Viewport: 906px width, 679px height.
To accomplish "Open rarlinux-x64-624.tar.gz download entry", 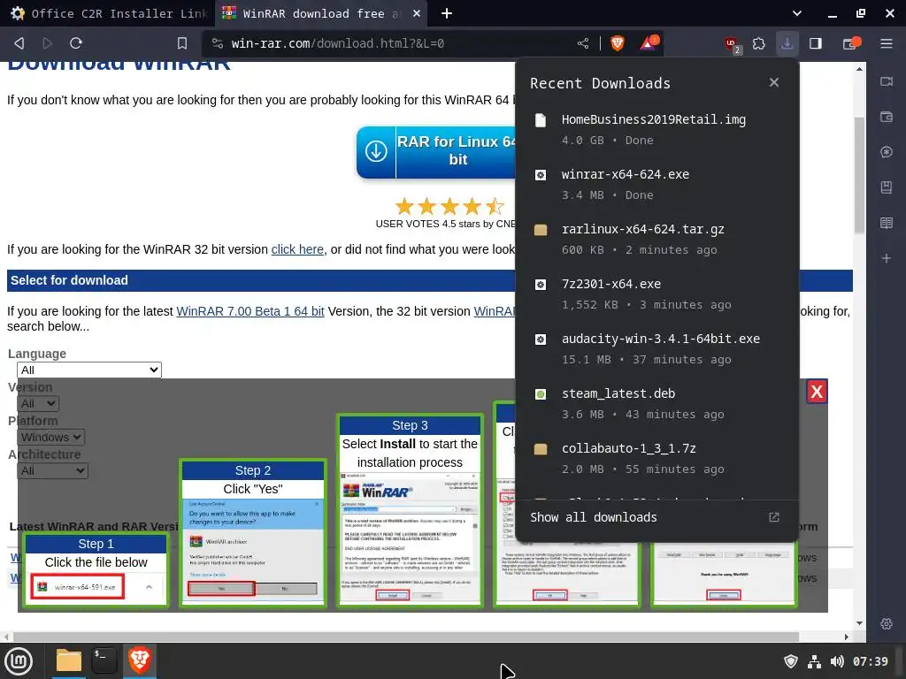I will pyautogui.click(x=657, y=239).
